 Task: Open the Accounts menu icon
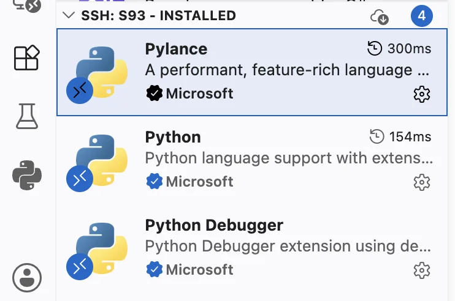point(27,278)
